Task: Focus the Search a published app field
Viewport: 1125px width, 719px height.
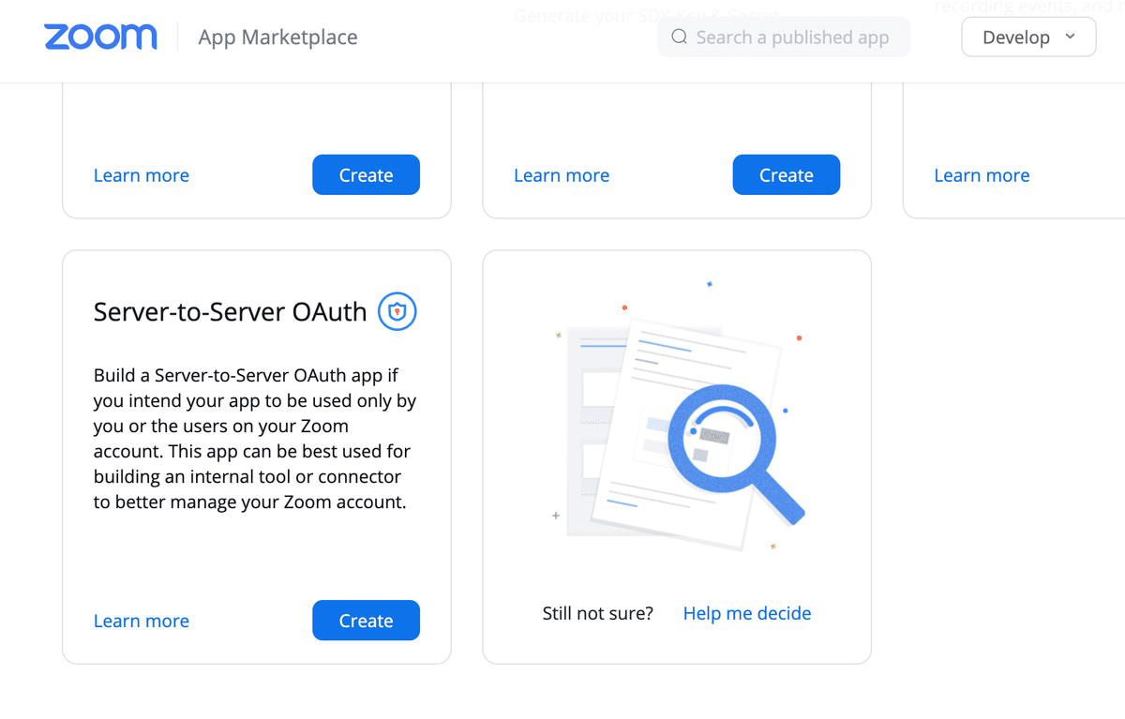Action: tap(784, 37)
